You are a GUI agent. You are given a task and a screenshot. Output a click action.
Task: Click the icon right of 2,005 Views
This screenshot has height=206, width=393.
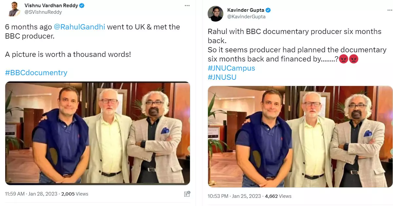pyautogui.click(x=187, y=194)
